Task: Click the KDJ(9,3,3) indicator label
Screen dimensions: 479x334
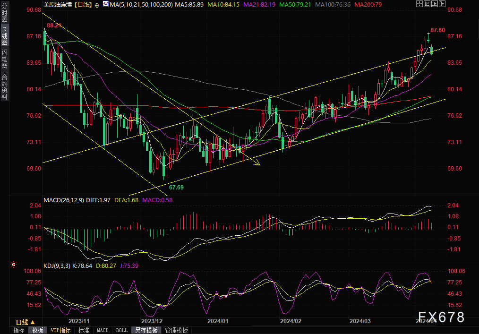Action: coord(57,266)
